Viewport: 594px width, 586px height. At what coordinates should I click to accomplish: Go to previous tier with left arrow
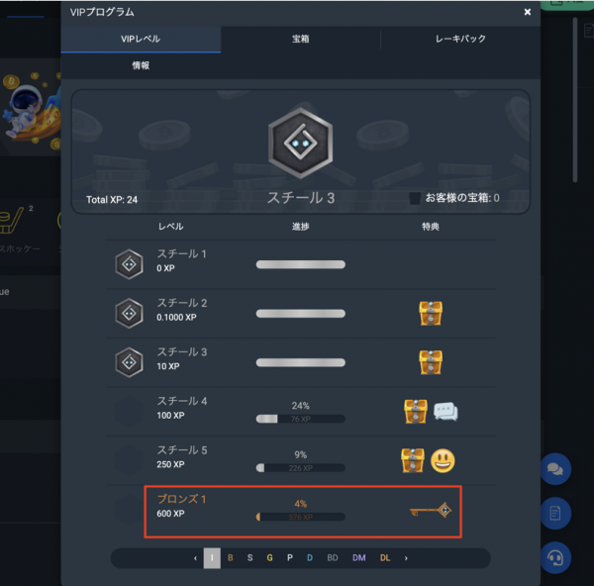(x=195, y=558)
